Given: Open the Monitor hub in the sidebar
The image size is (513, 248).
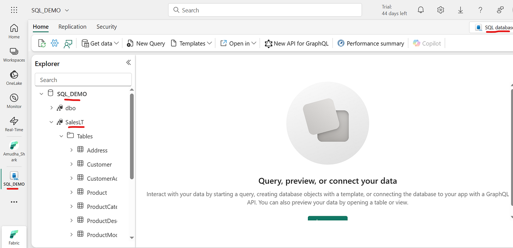Looking at the screenshot, I should tap(14, 101).
